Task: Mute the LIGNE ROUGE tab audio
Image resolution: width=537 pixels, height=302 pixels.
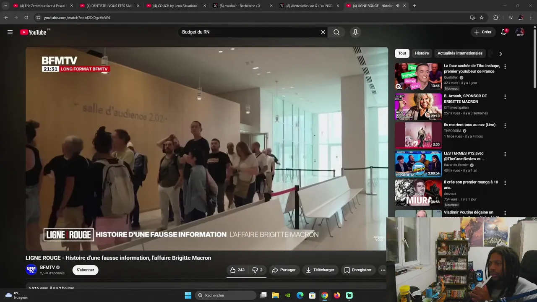Action: coord(397,6)
